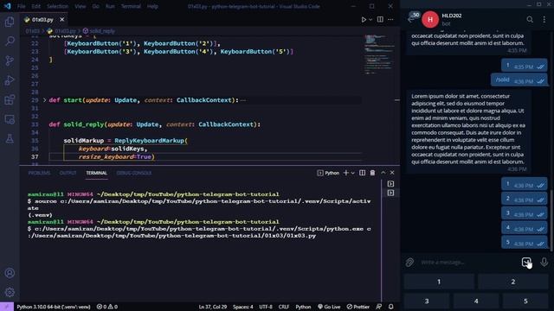The height and width of the screenshot is (311, 554).
Task: Switch to the PROBLEMS panel tab
Action: tap(39, 173)
